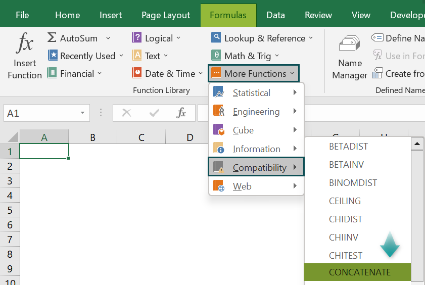Click the Compatibility warning icon in menu
Screen dimensions: 425x285
click(218, 167)
